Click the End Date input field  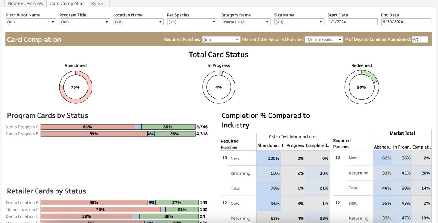click(x=406, y=22)
